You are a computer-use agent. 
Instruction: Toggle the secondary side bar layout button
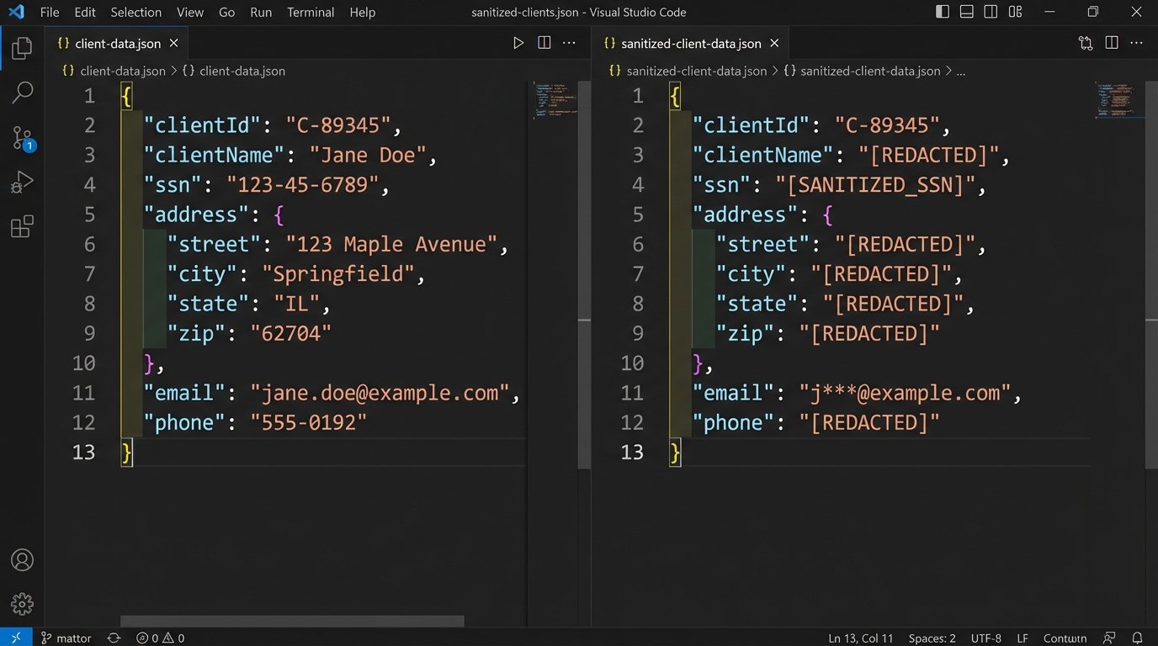pyautogui.click(x=991, y=12)
